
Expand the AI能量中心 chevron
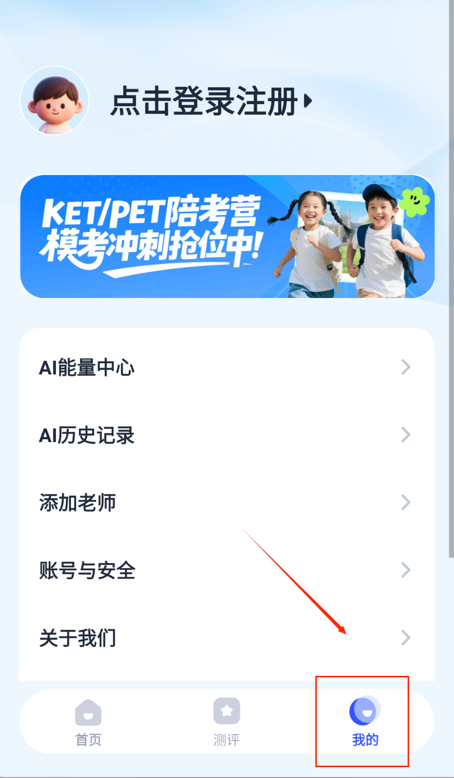click(406, 367)
